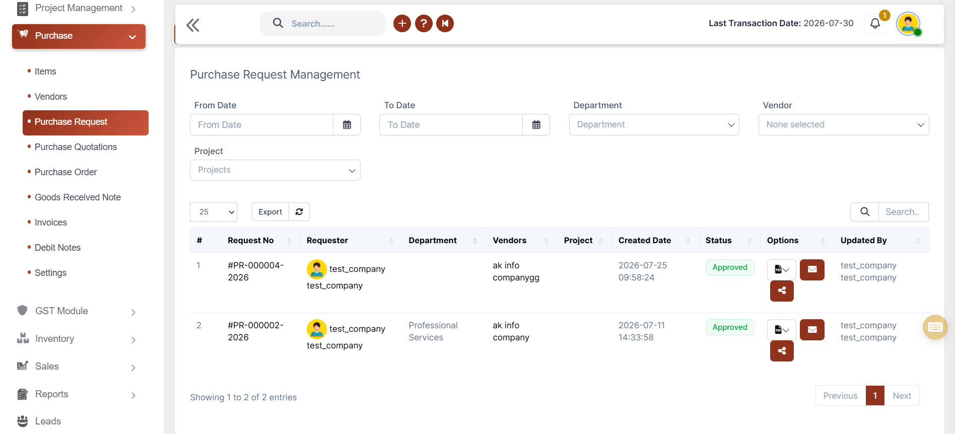955x434 pixels.
Task: Open Goods Received Note
Action: 78,197
